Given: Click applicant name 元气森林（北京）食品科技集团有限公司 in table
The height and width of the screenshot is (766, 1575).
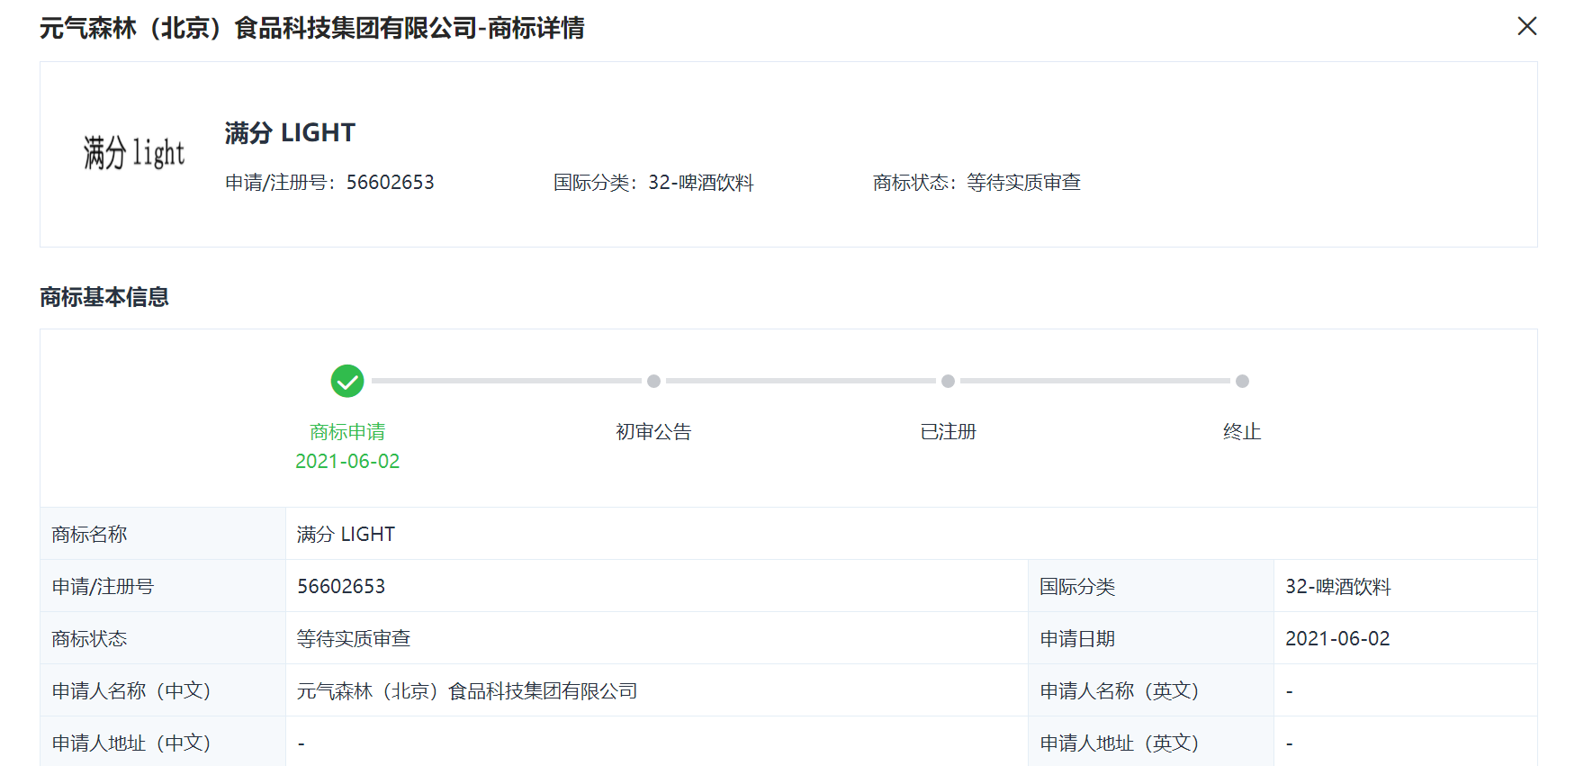Looking at the screenshot, I should (467, 691).
